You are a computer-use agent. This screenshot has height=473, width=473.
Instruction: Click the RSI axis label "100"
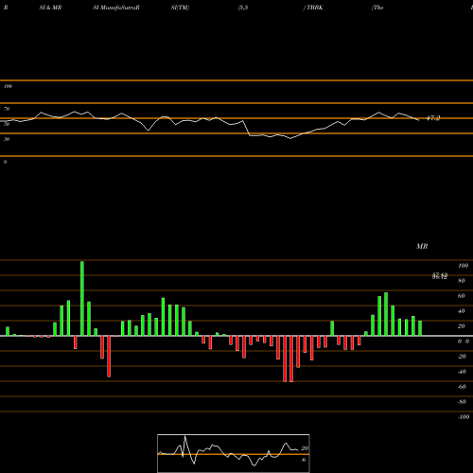pyautogui.click(x=8, y=86)
